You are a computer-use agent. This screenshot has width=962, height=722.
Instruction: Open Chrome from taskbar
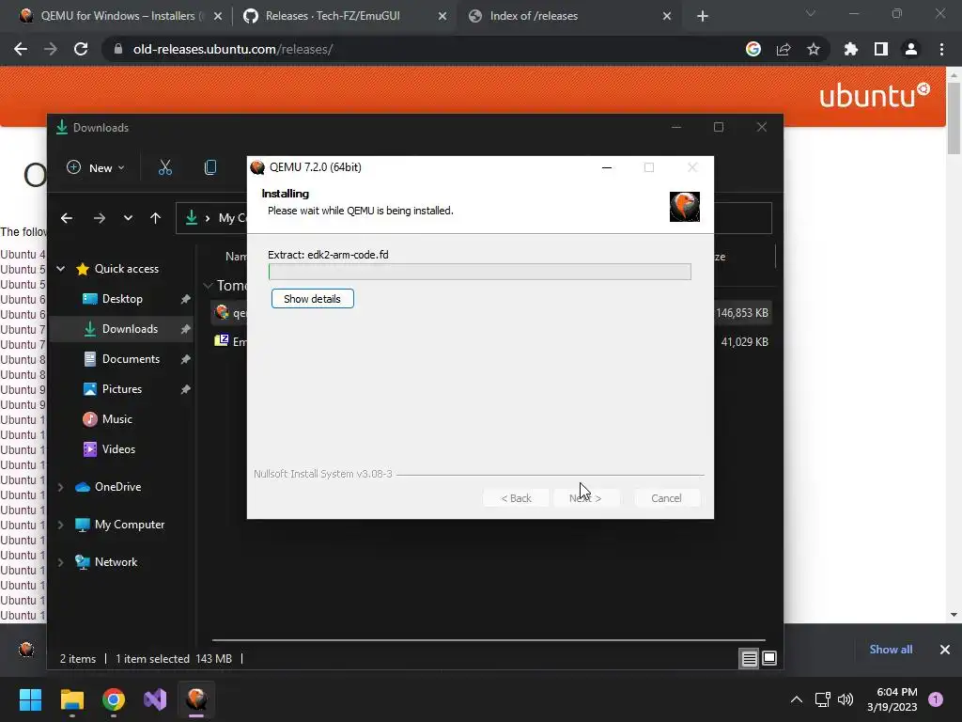114,699
